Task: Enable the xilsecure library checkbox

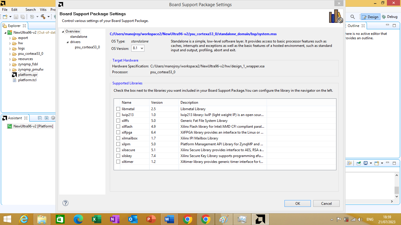Action: pyautogui.click(x=118, y=150)
